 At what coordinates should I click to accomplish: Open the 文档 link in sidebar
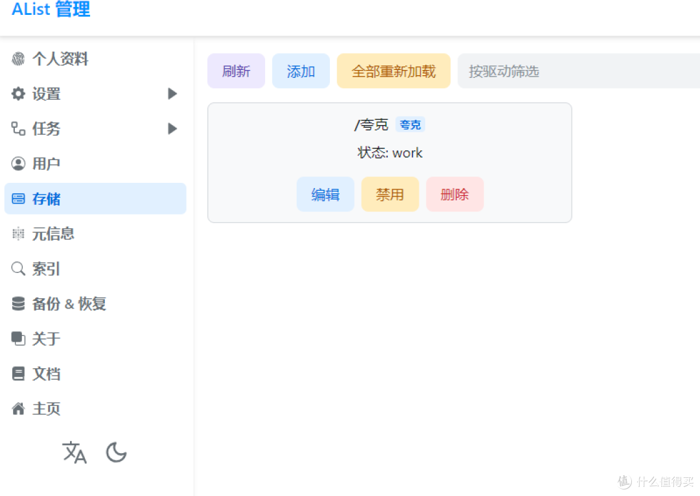(95, 373)
